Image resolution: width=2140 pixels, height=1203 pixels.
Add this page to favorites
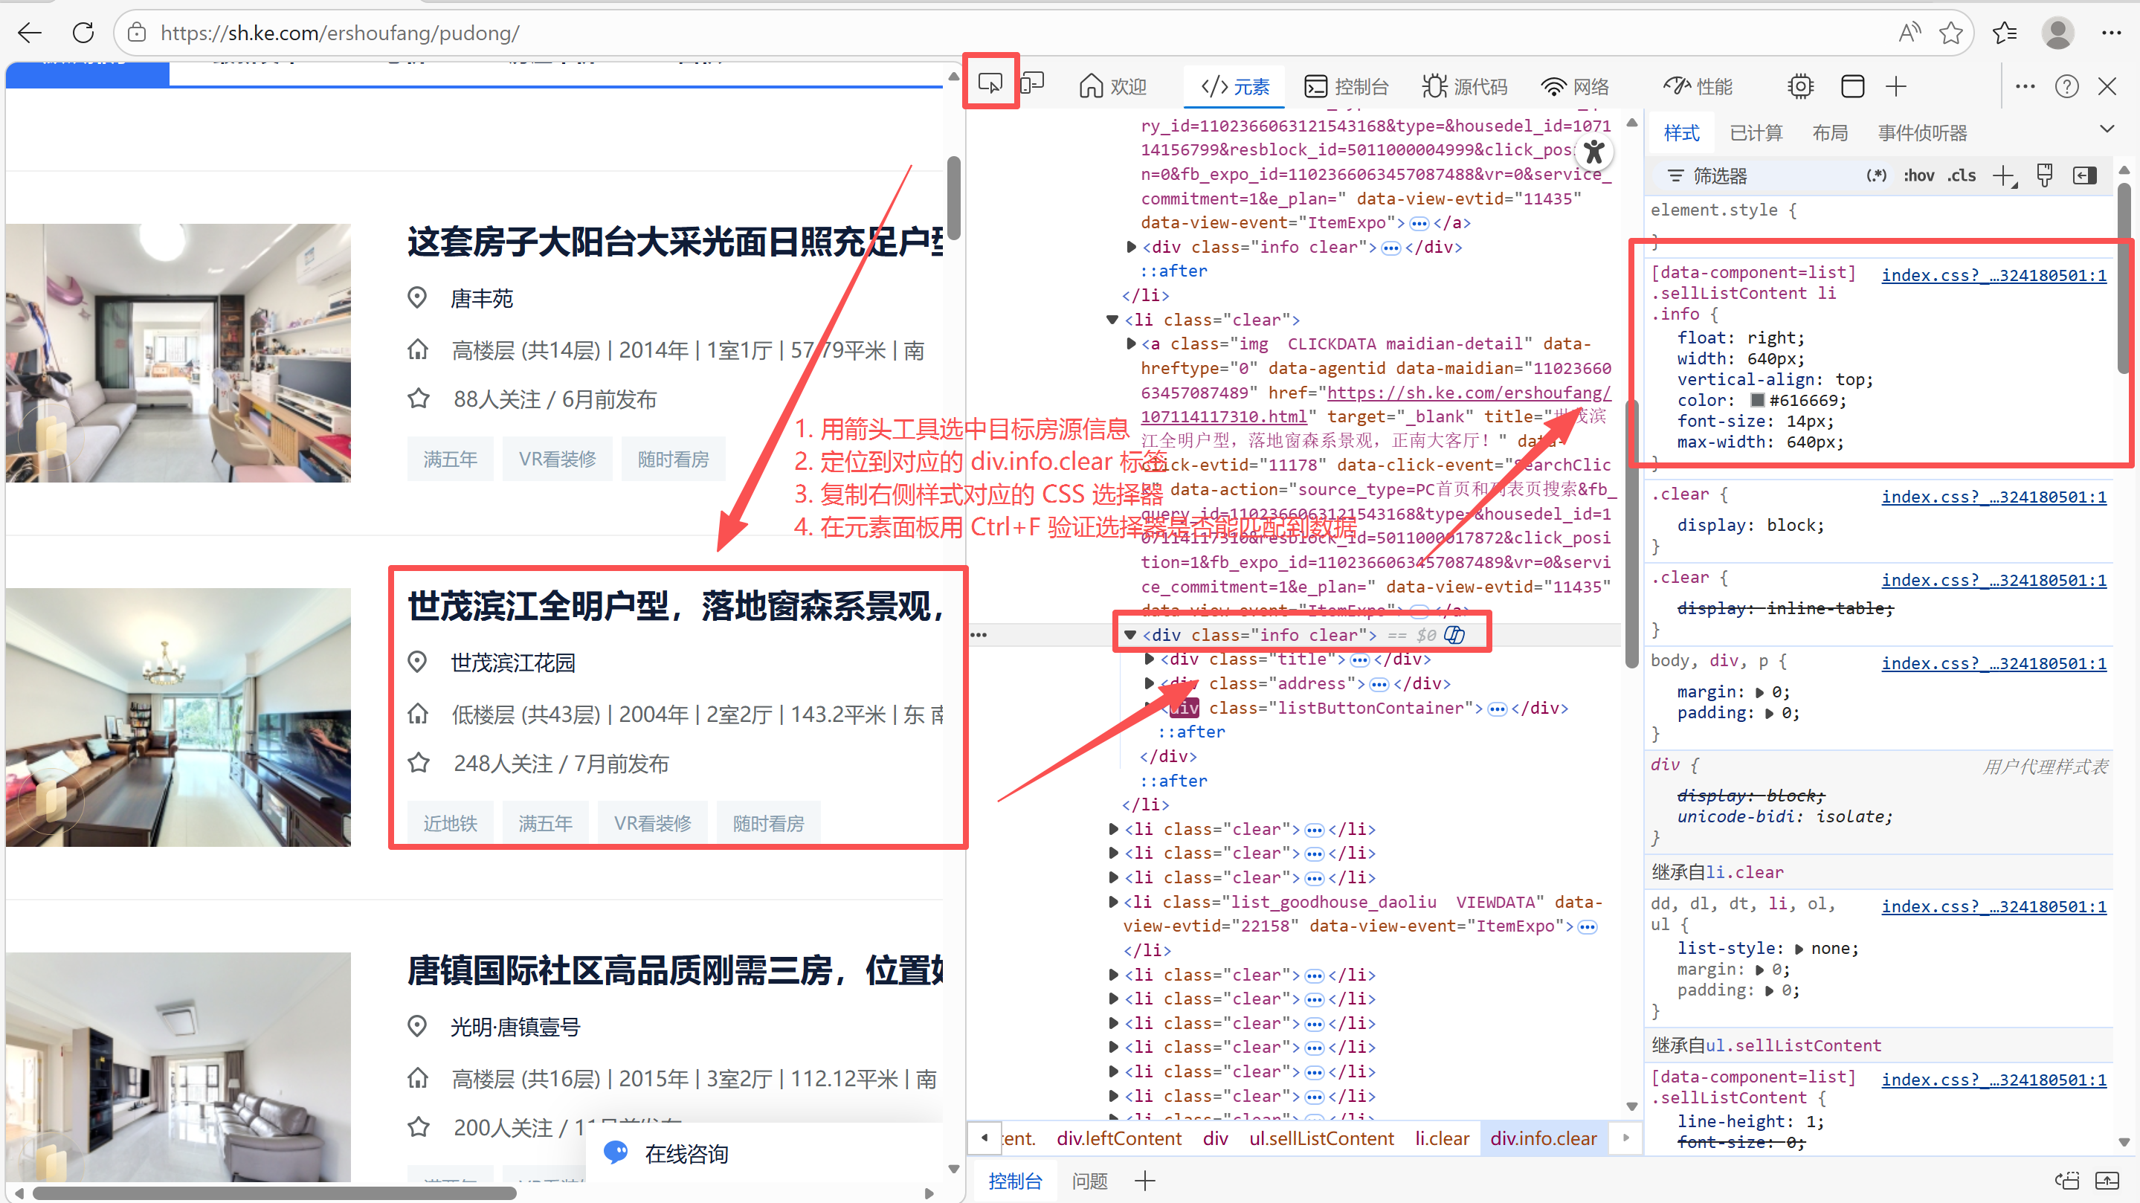coord(1950,33)
